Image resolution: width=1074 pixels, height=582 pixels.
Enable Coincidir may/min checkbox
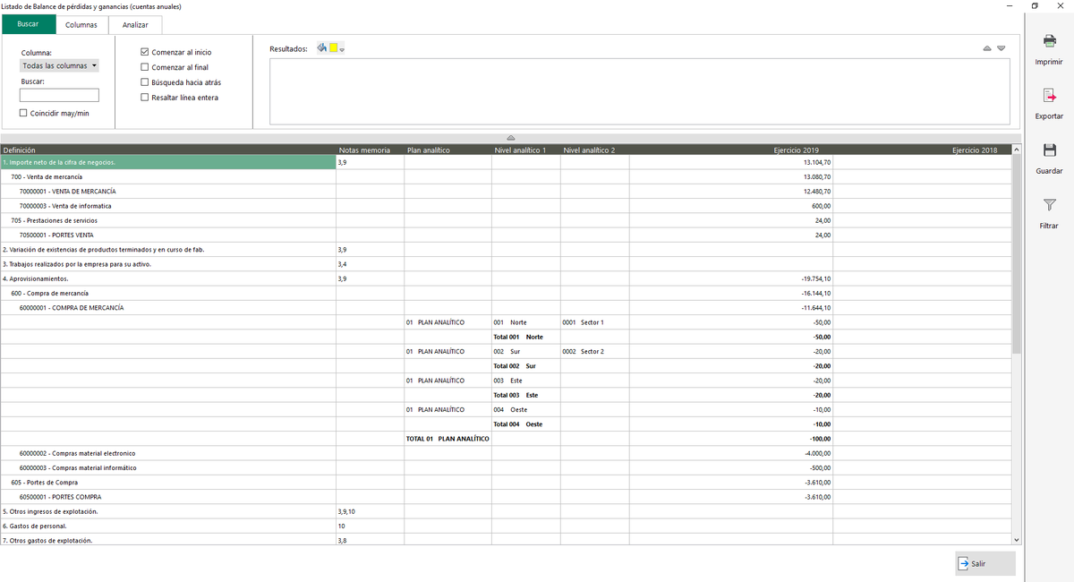[x=24, y=113]
